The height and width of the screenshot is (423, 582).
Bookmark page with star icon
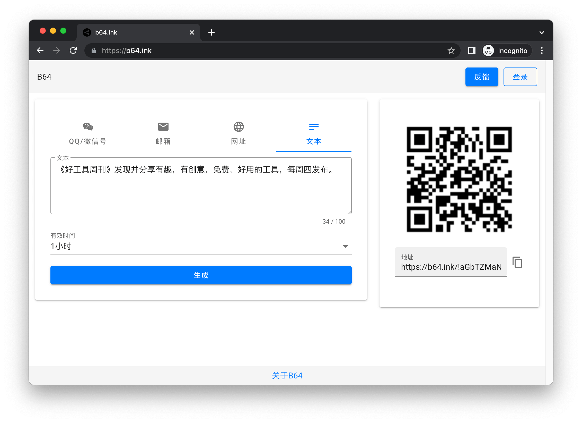point(451,50)
